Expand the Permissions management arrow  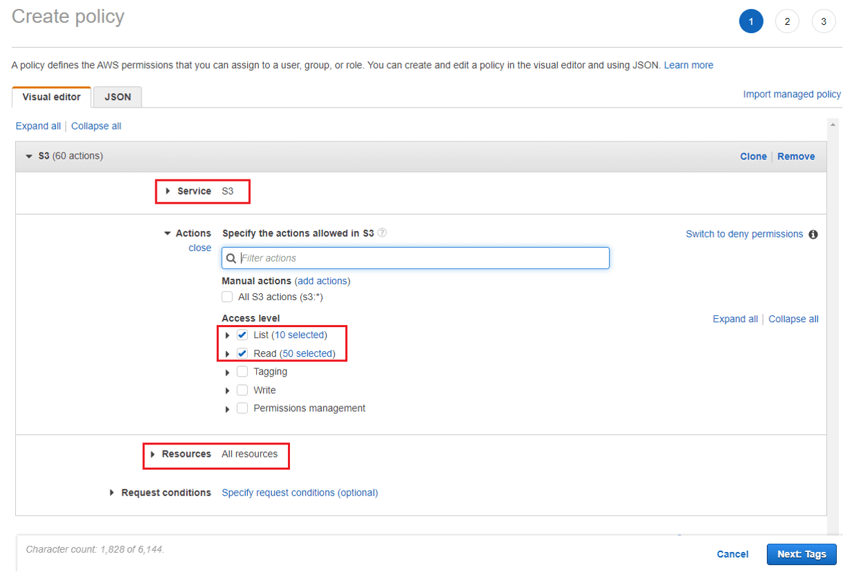228,408
